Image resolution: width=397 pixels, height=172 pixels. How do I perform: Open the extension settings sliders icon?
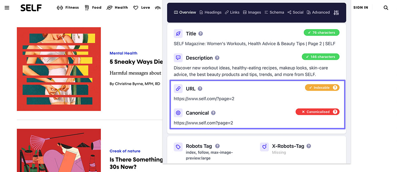[336, 13]
